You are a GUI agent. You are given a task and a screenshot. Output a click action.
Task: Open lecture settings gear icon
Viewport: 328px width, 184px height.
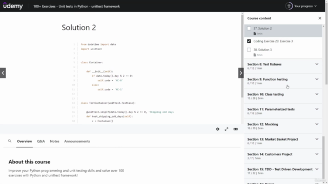(x=217, y=129)
